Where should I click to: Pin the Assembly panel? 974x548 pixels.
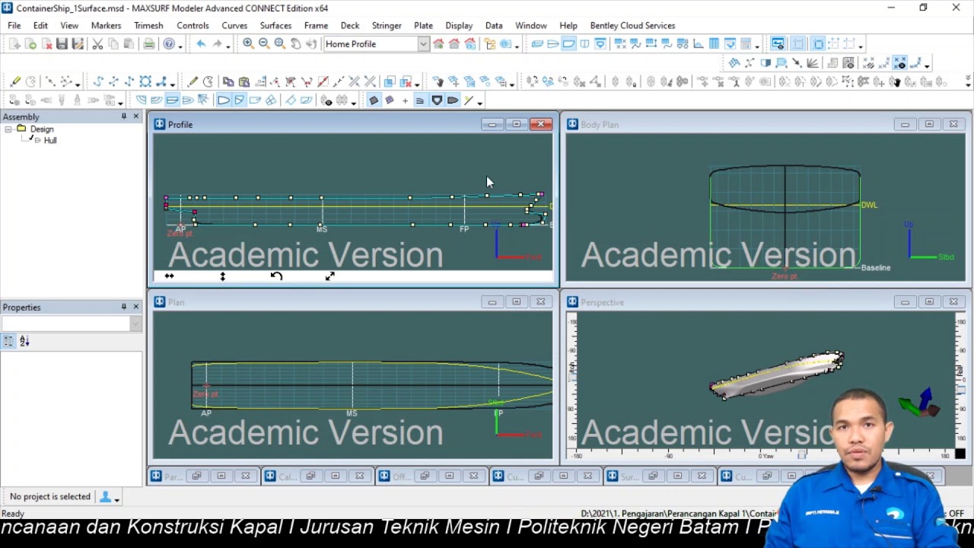click(x=123, y=116)
